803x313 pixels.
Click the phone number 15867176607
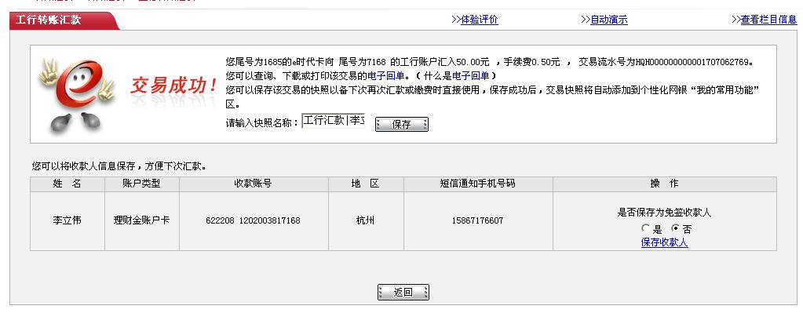click(x=478, y=221)
